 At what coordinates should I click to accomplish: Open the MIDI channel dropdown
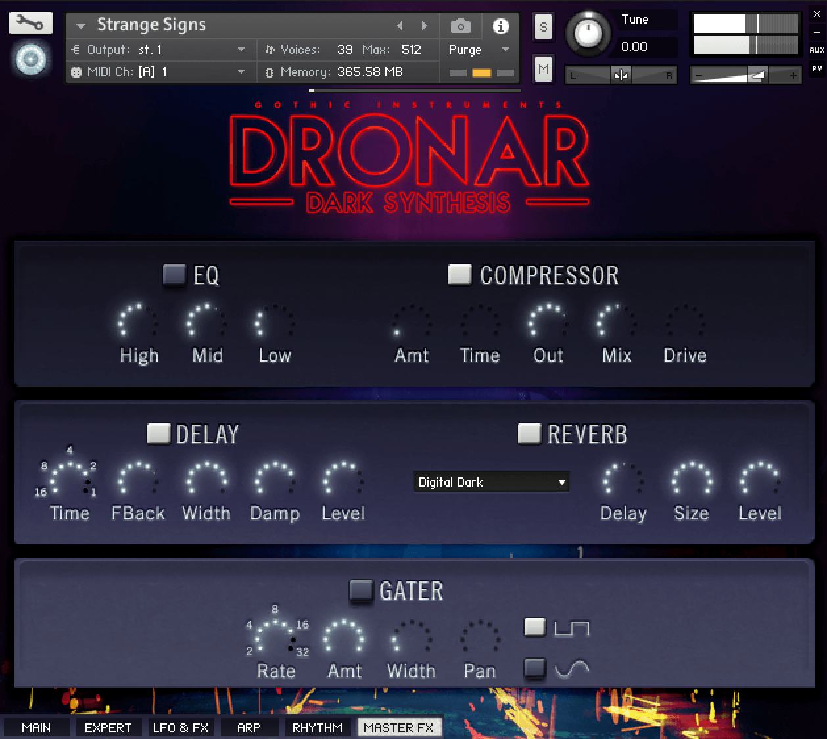pyautogui.click(x=241, y=72)
